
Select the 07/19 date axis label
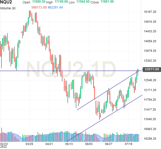coord(129,144)
